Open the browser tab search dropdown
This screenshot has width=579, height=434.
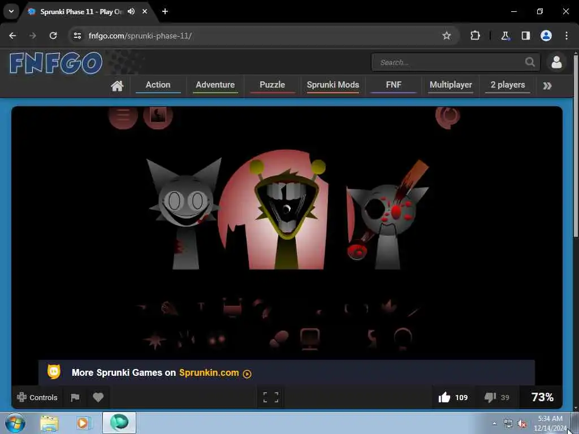coord(11,11)
